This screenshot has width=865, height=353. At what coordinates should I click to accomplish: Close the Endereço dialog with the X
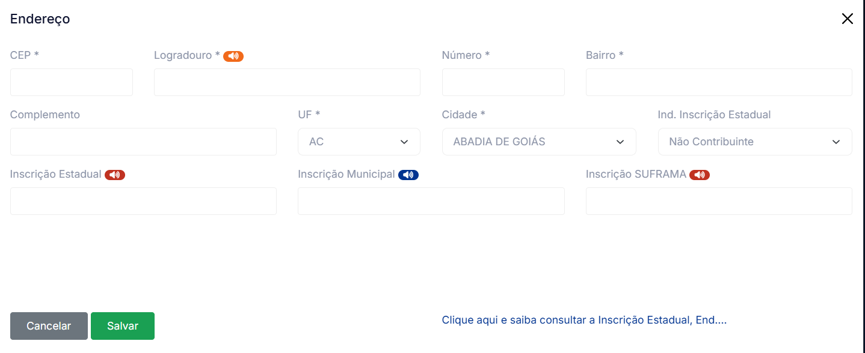847,19
